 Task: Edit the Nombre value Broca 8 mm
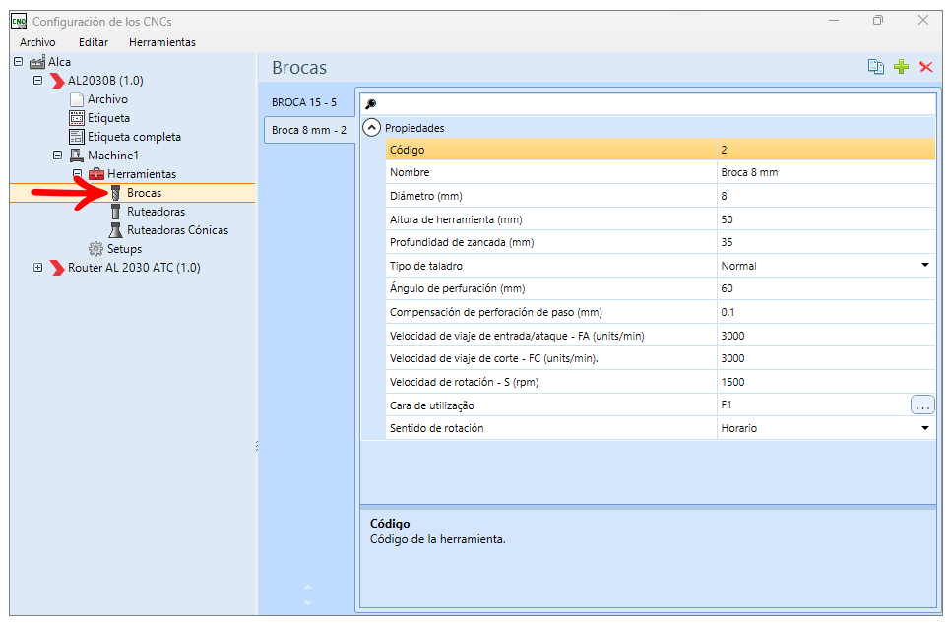click(x=826, y=172)
